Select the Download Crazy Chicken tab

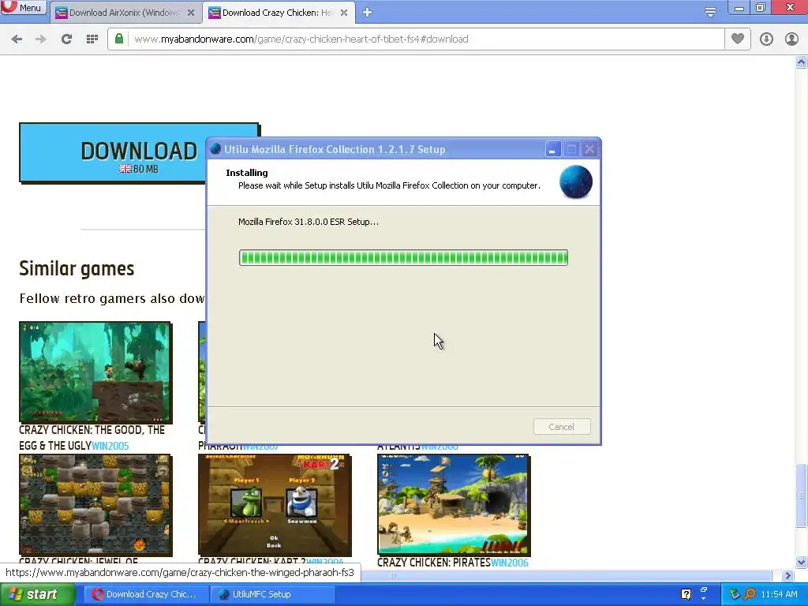tap(279, 13)
